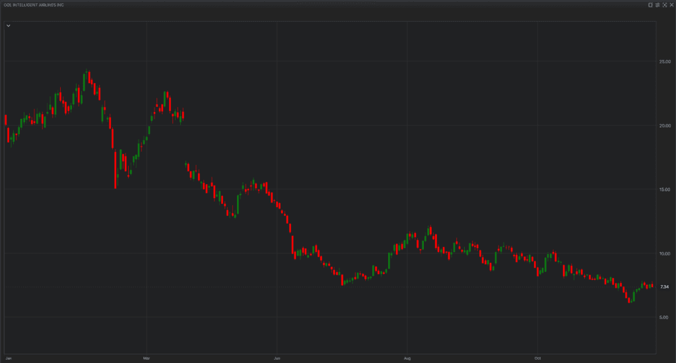This screenshot has width=676, height=363.
Task: Click the Mar date axis label
Action: click(147, 358)
